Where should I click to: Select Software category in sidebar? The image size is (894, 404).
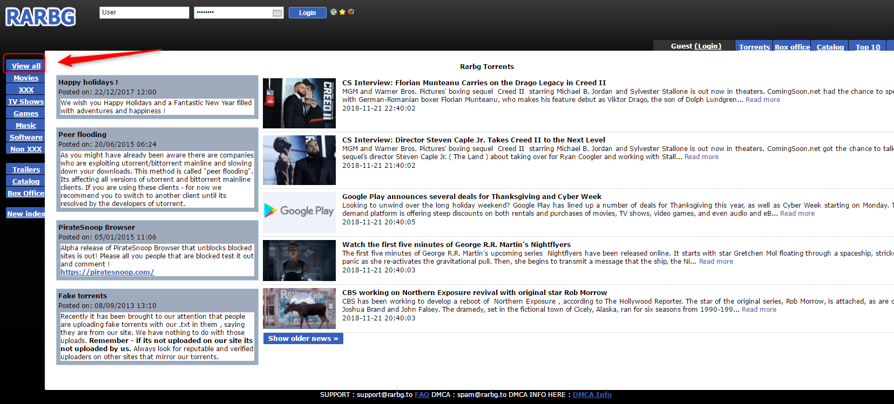[x=26, y=137]
